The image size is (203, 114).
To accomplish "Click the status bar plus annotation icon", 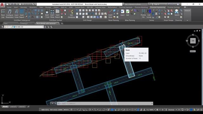I will point(163,110).
